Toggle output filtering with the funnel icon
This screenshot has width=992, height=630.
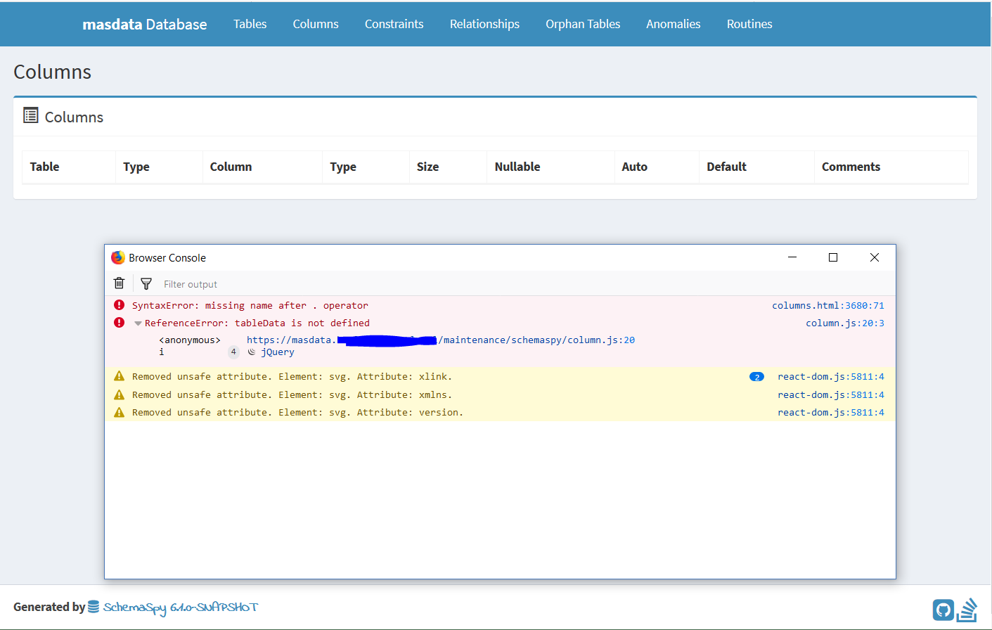146,283
